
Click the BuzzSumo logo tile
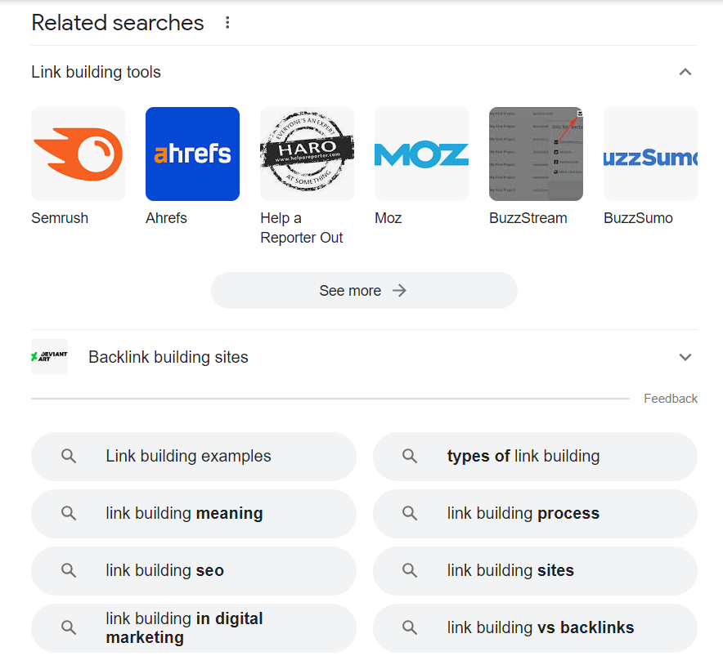(650, 154)
